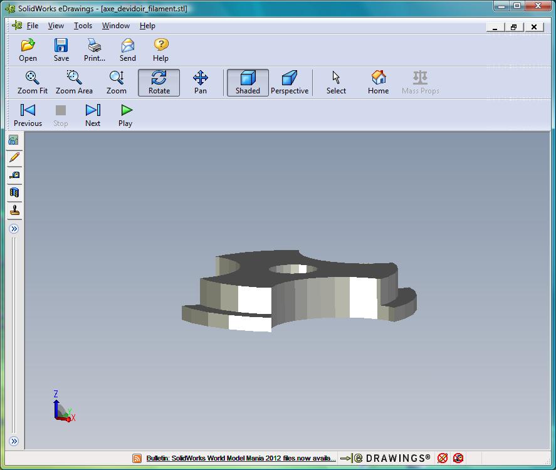The image size is (556, 470).
Task: Click the RSS feed icon in status bar
Action: coord(137,459)
